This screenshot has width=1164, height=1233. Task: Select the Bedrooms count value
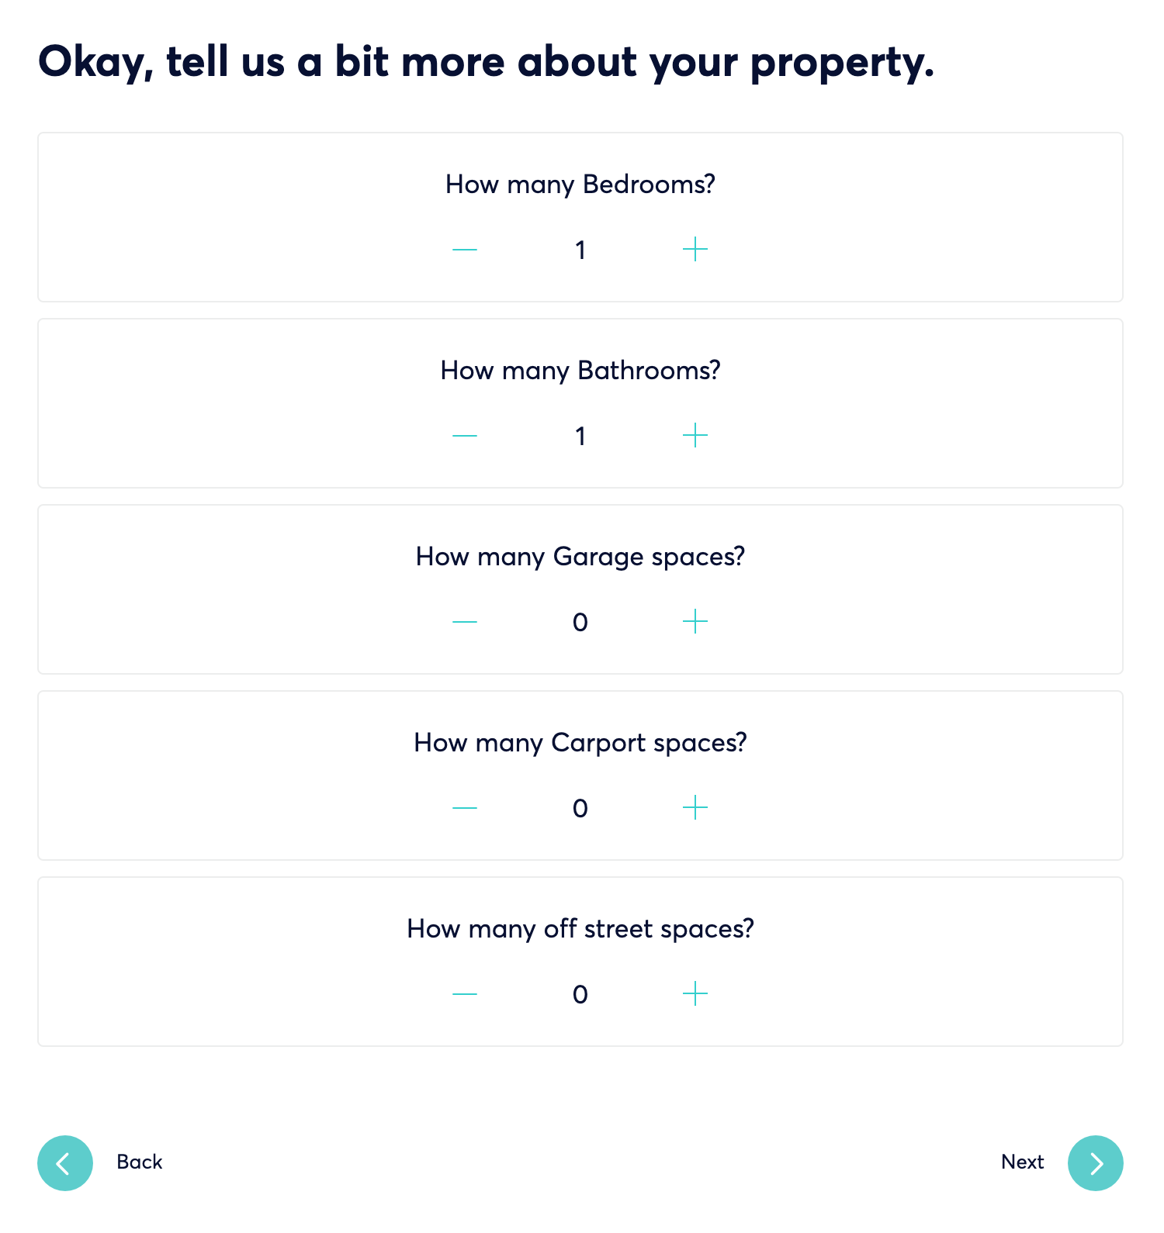tap(580, 250)
